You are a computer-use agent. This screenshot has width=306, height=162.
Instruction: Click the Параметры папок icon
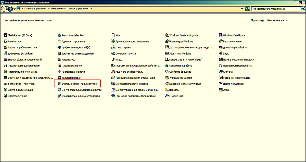click(59, 66)
